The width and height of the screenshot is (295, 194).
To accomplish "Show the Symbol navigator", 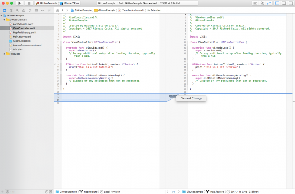I will tap(11, 10).
